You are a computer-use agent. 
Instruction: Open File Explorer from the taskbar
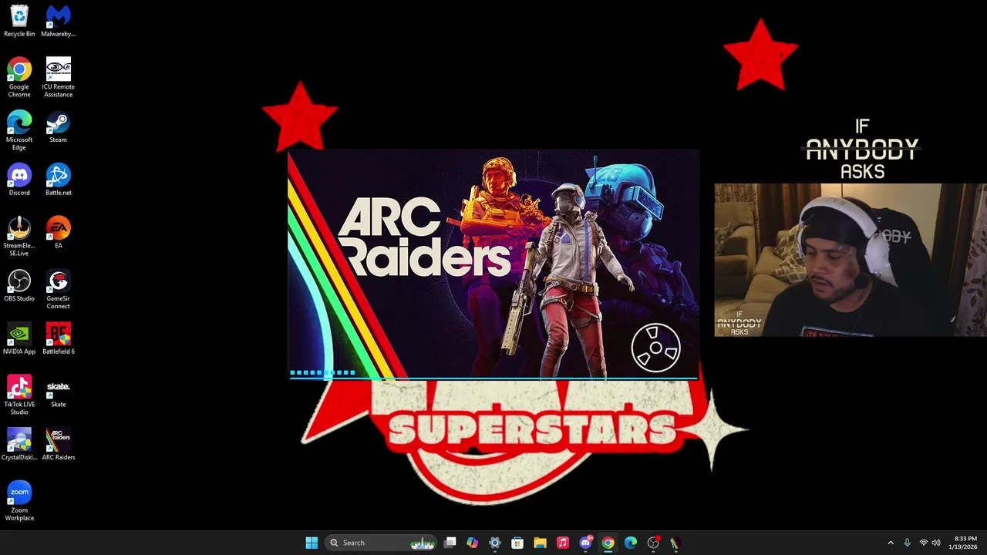540,543
